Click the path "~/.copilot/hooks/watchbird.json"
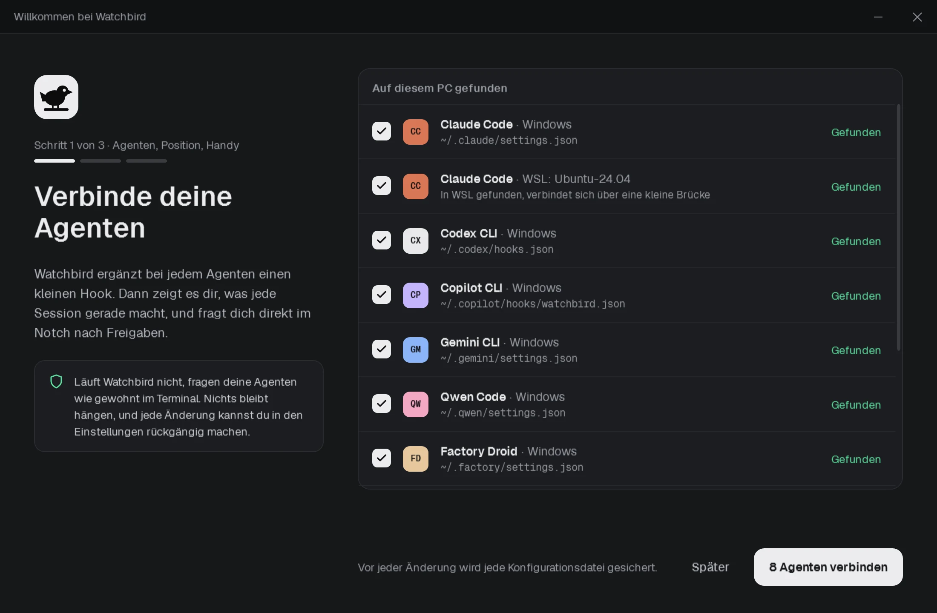Screen dimensions: 937x613 point(533,304)
